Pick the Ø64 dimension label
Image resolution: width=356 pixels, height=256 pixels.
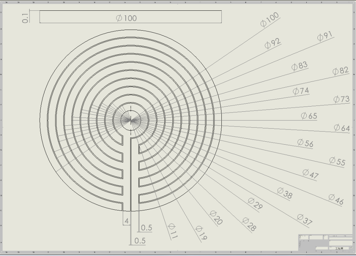click(x=342, y=128)
